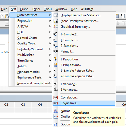Open the Calc menu

point(4,9)
